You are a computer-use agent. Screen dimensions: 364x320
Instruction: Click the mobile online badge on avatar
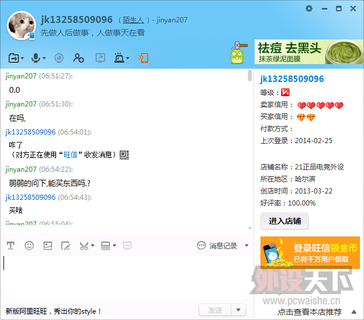pyautogui.click(x=32, y=35)
